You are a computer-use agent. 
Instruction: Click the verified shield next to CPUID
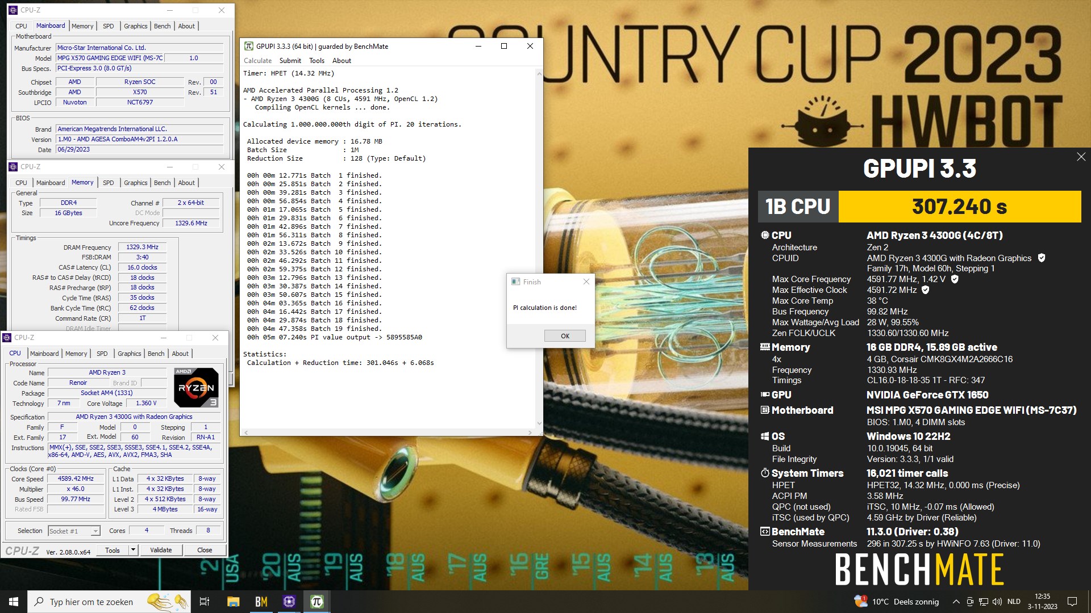point(1042,258)
